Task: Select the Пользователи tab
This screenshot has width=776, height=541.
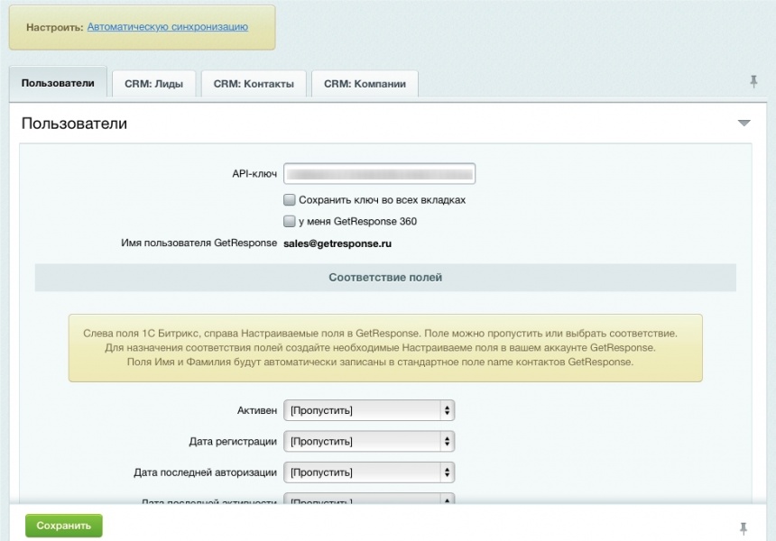Action: click(58, 83)
